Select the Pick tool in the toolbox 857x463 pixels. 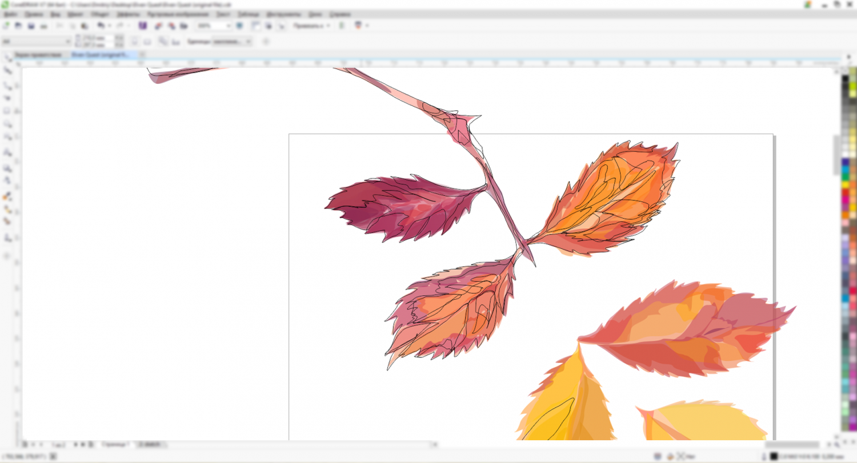point(8,58)
